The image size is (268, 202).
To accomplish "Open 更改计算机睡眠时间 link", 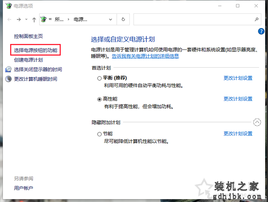I will [x=36, y=79].
